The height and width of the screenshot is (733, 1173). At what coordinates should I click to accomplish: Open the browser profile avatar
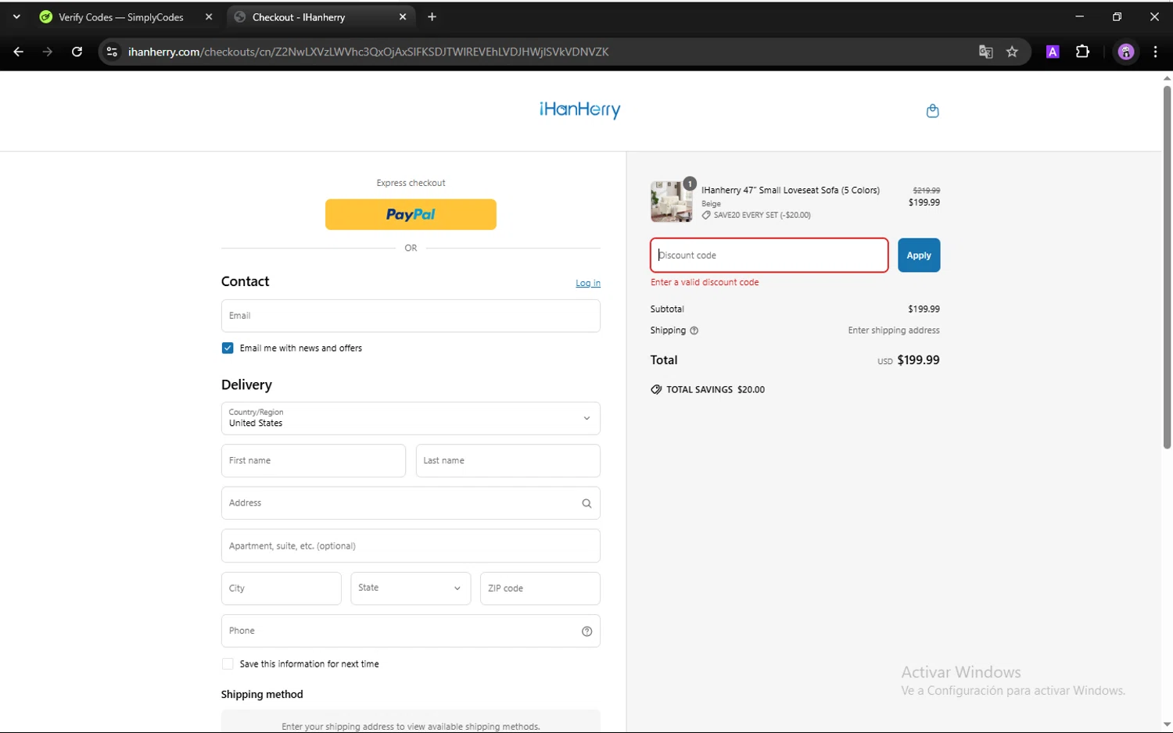click(1126, 52)
